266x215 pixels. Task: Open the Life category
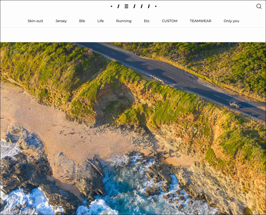(x=101, y=21)
